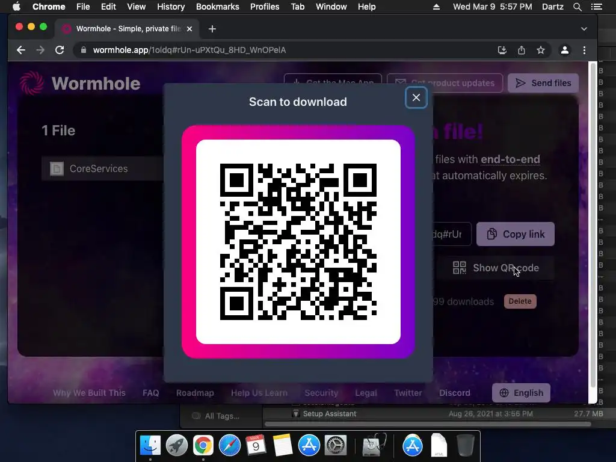Open the View menu
This screenshot has height=462, width=616.
[137, 7]
